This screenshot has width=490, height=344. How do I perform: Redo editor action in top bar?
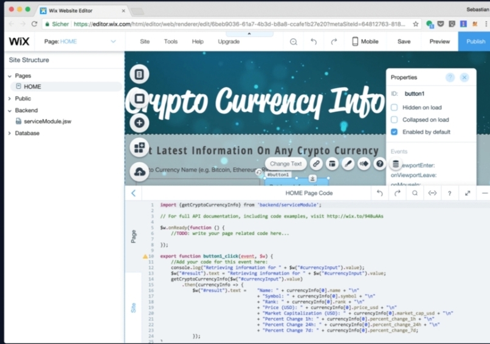[x=334, y=41]
